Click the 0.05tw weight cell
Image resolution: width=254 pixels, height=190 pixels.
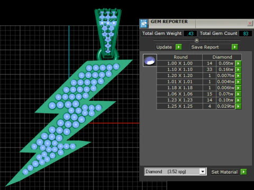coord(226,63)
